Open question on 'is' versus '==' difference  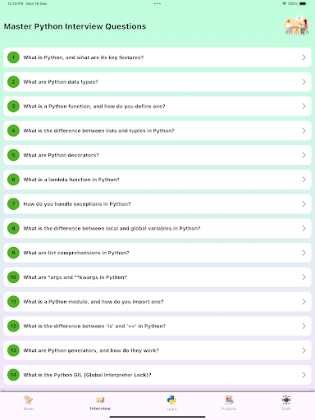pos(157,326)
